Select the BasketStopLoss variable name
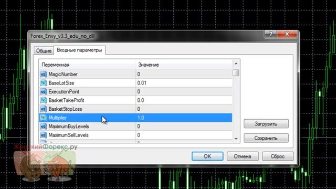 tap(65, 109)
